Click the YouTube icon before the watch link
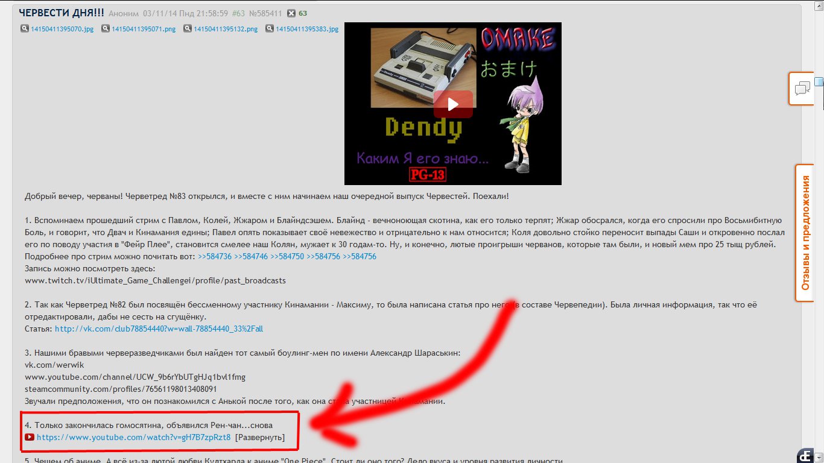 (x=29, y=438)
